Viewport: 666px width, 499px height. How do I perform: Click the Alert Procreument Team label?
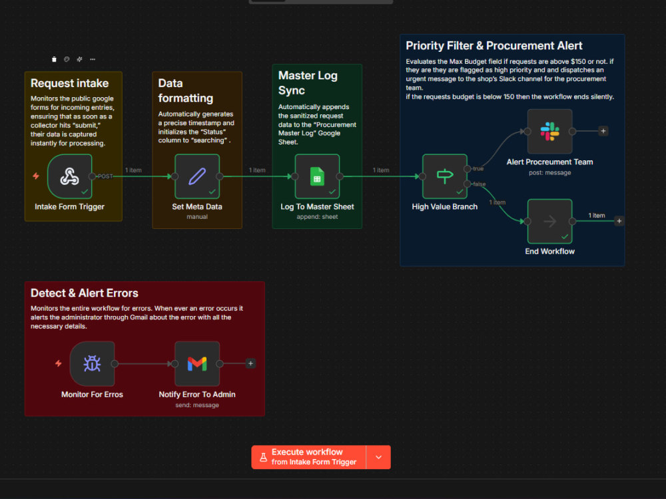click(x=549, y=162)
